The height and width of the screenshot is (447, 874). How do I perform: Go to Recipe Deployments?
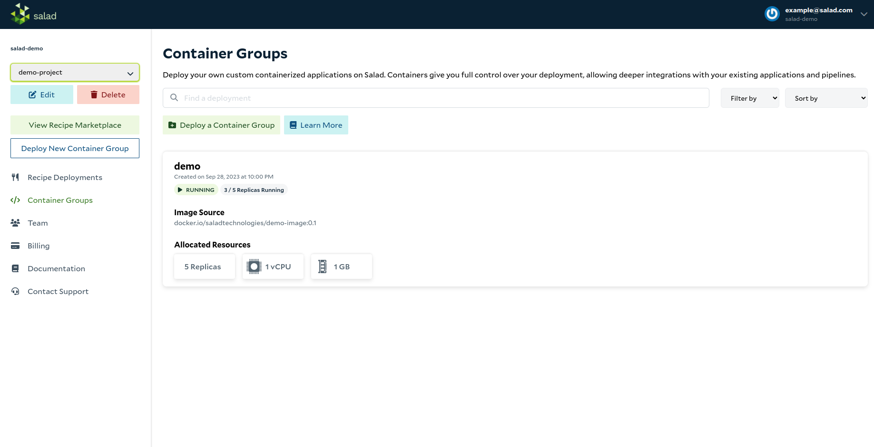65,177
